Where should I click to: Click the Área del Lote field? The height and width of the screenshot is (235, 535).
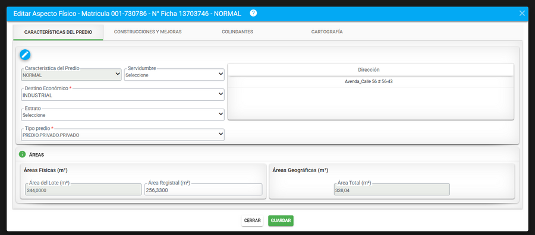click(83, 190)
